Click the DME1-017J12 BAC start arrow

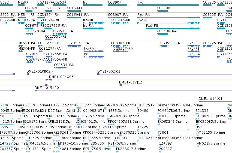tap(120, 85)
